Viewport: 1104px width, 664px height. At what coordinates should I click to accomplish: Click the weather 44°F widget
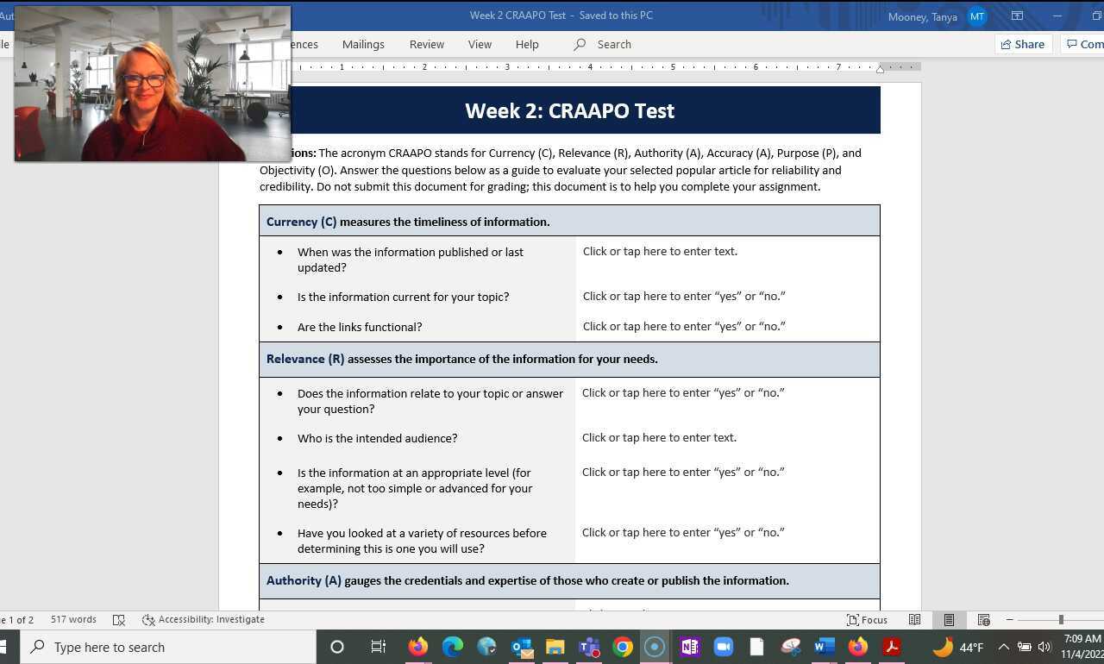tap(958, 647)
